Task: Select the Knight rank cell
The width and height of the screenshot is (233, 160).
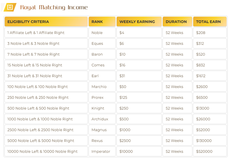Action: coord(102,108)
